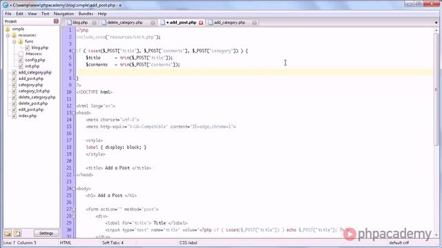Open the File menu
Screen dimensions: 442x248
click(8, 14)
